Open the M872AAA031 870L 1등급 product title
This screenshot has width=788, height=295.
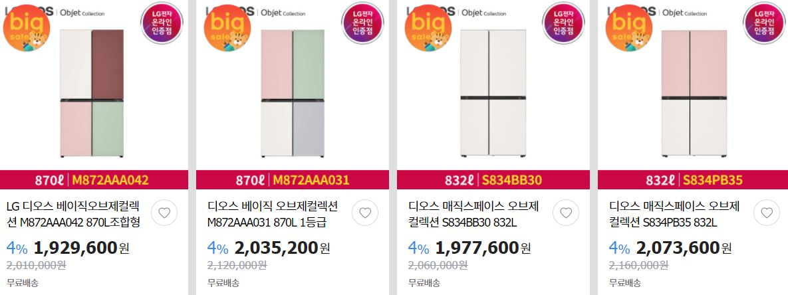click(273, 214)
